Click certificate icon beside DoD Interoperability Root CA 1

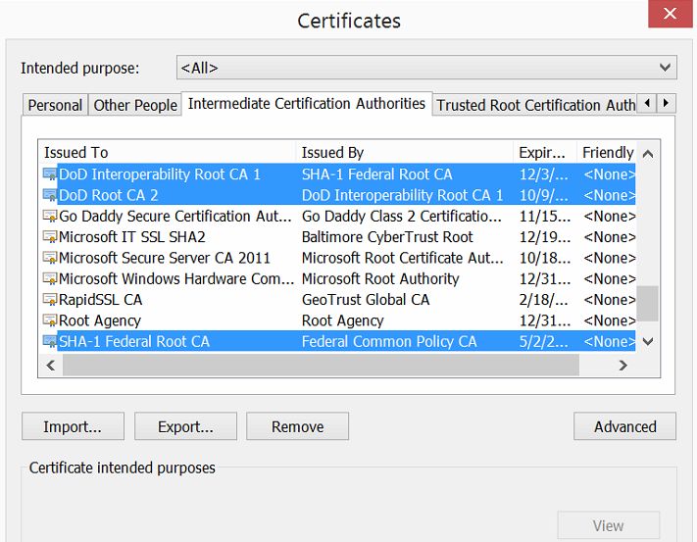[x=50, y=174]
